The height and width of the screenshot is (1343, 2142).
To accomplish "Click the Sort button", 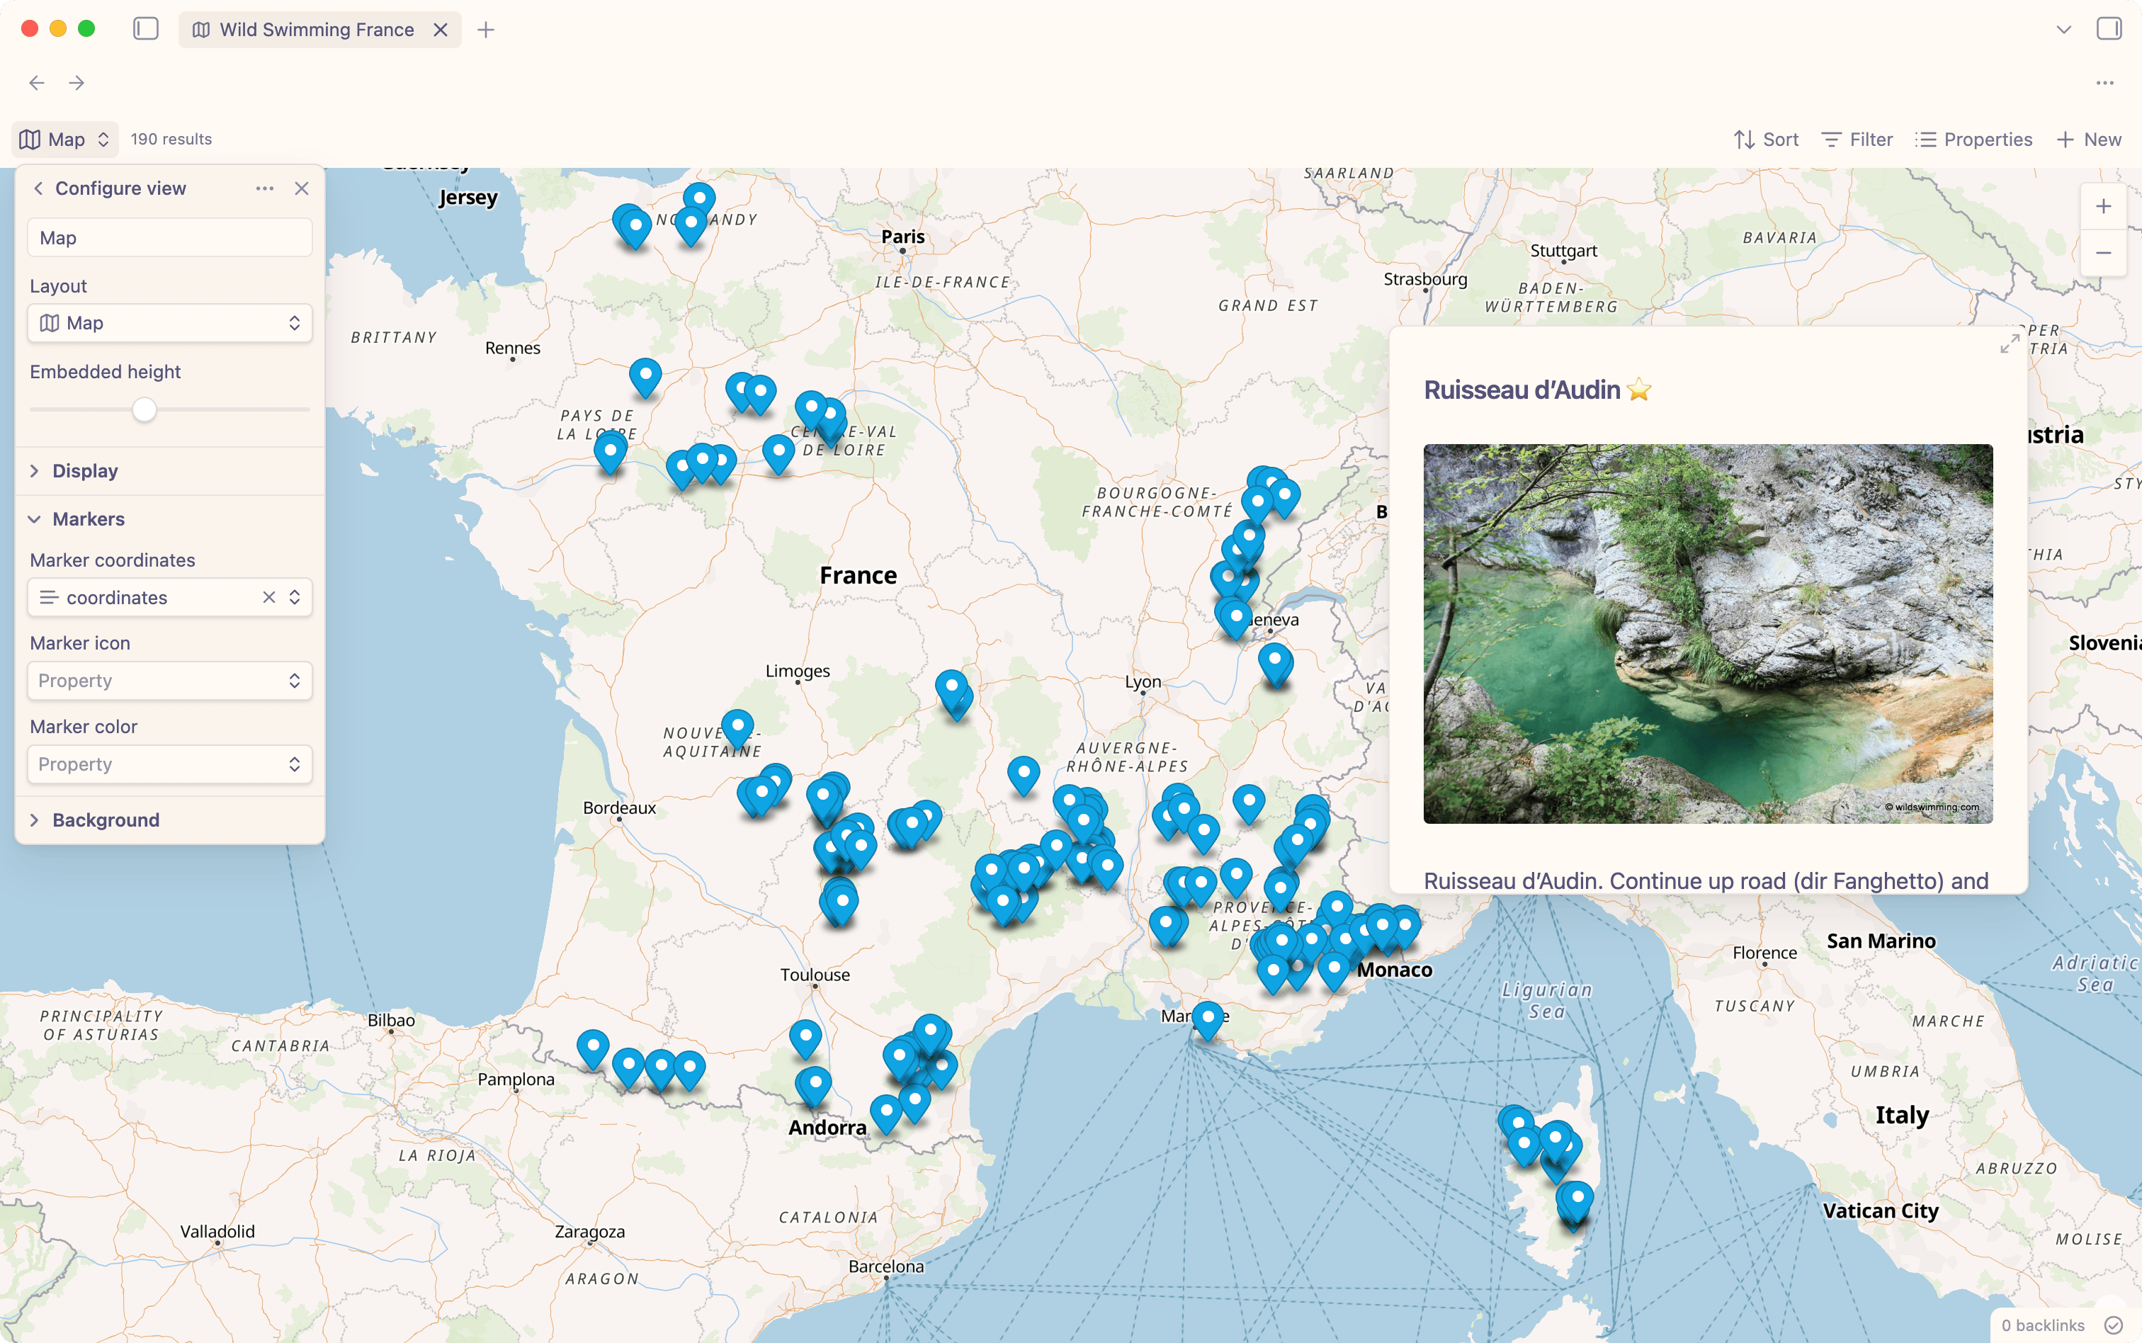I will click(x=1767, y=140).
